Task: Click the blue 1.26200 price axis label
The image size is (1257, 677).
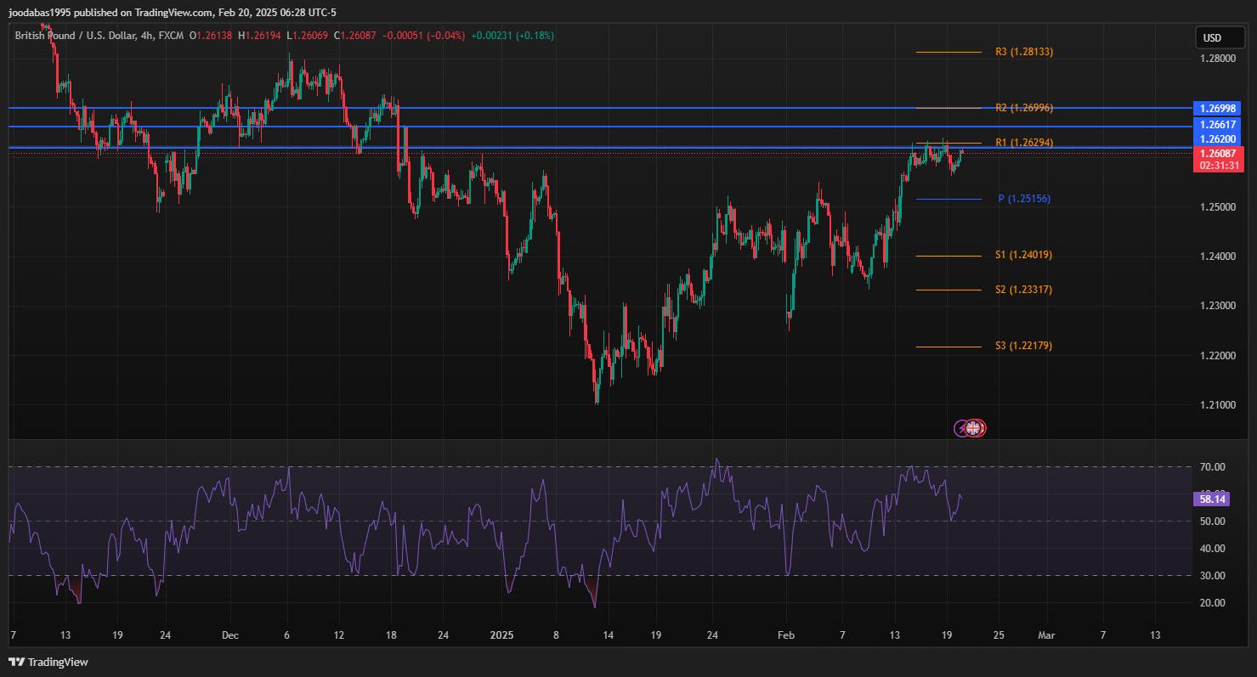Action: (1219, 138)
